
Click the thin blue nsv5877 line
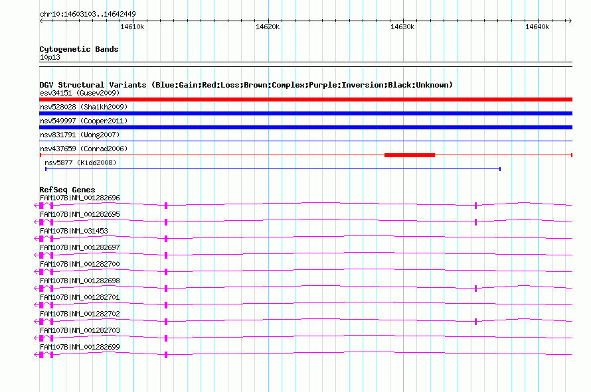point(273,169)
